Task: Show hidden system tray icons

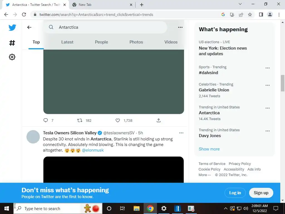Action: [225, 208]
